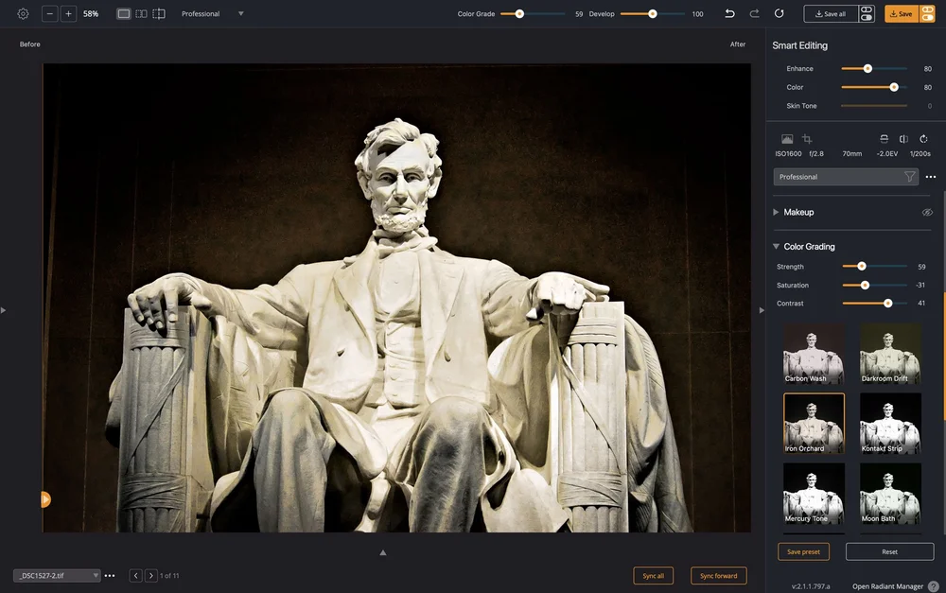Click the Save preset button
Viewport: 946px width, 593px height.
click(x=803, y=551)
